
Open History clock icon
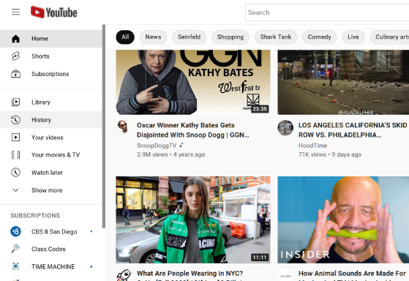(15, 120)
